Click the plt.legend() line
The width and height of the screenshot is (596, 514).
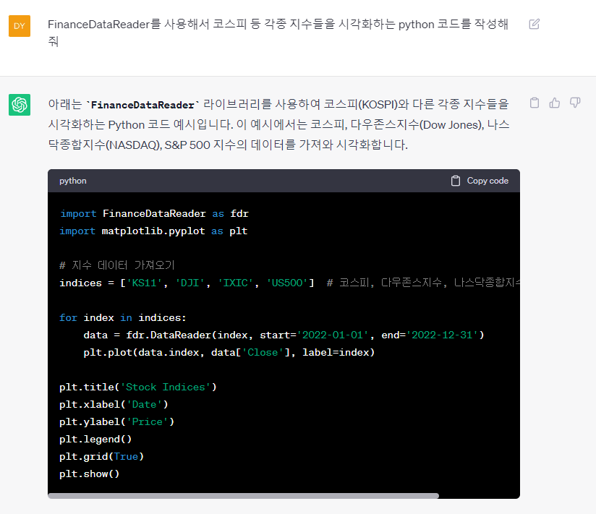tap(95, 439)
